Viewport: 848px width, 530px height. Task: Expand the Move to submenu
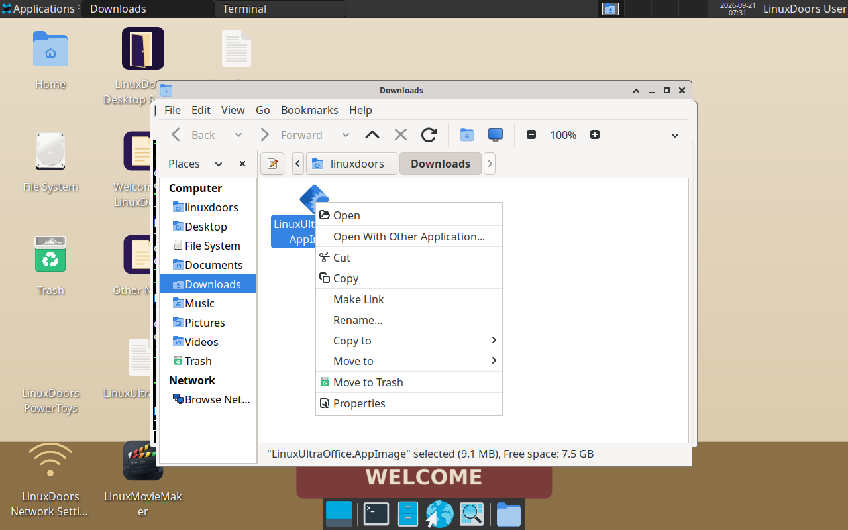(409, 361)
